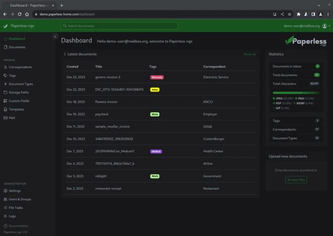333x236 pixels.
Task: Click the address bar URL
Action: 67,14
